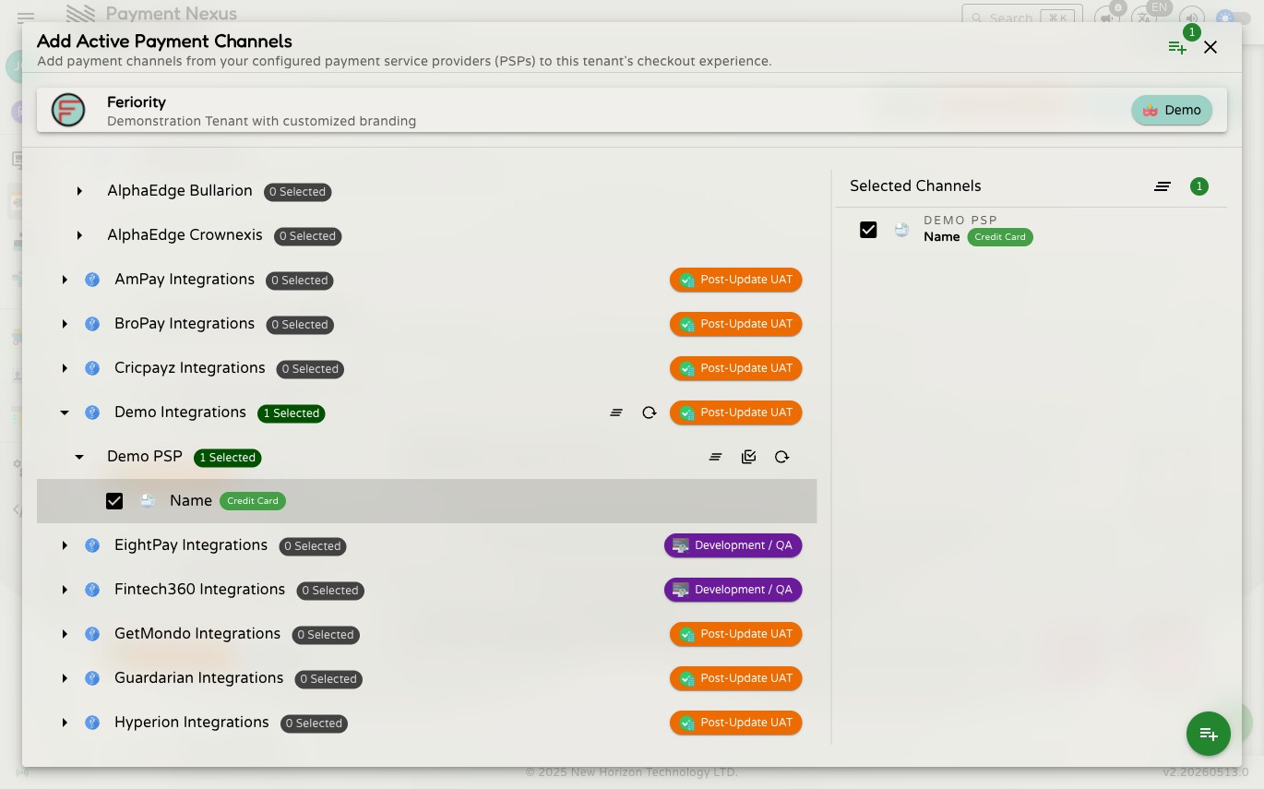This screenshot has height=789, width=1264.
Task: Expand Guardarian Integrations group
Action: pos(65,678)
